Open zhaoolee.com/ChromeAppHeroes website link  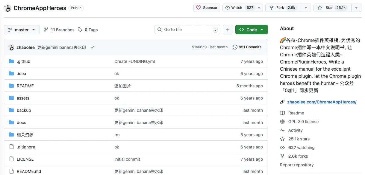(322, 102)
